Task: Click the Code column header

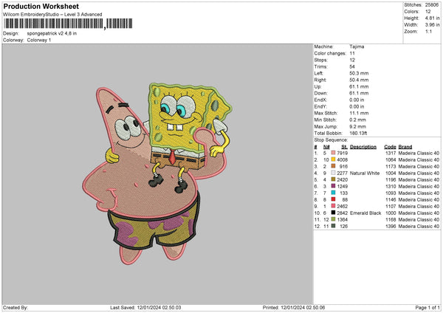Action: click(391, 146)
